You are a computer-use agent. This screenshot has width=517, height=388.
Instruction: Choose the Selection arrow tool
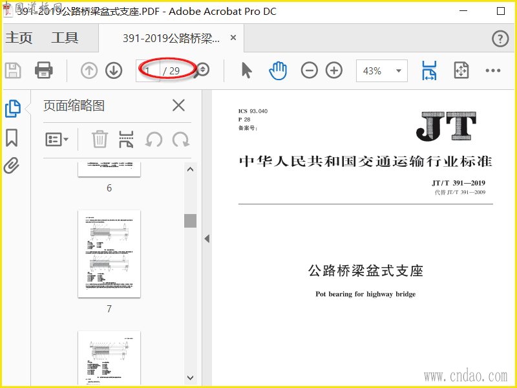click(247, 70)
